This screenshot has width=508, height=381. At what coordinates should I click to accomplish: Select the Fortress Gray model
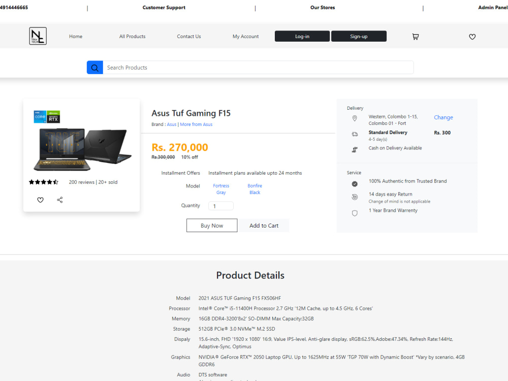(221, 189)
